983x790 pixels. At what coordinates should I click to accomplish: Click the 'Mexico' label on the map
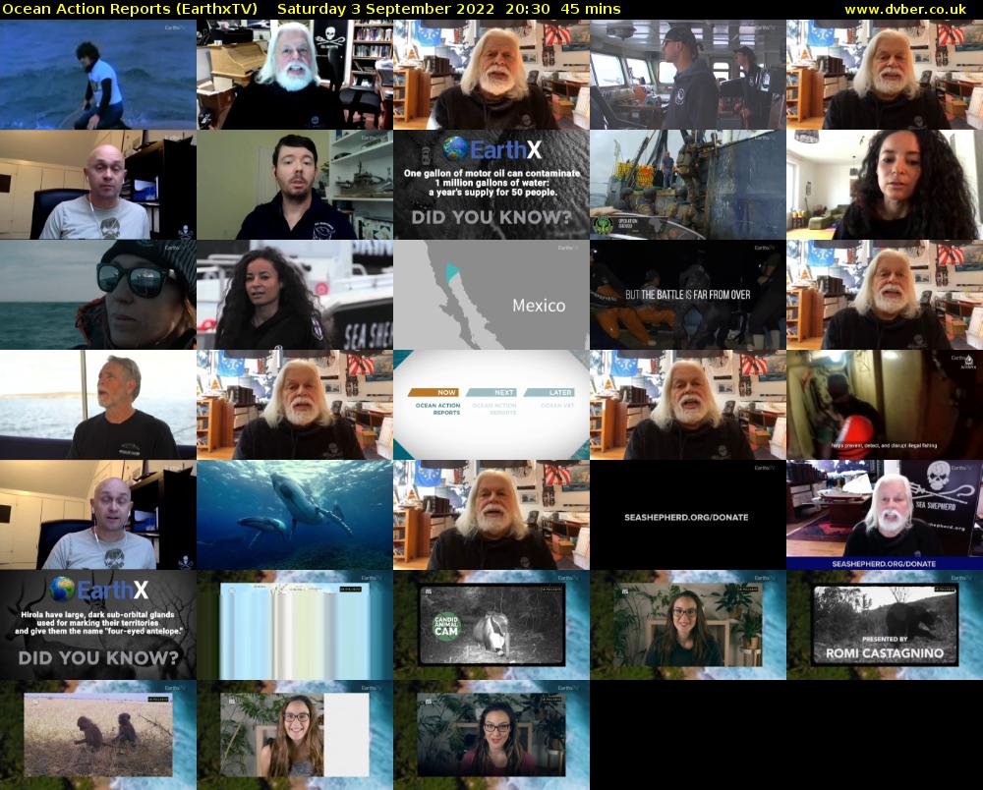539,306
